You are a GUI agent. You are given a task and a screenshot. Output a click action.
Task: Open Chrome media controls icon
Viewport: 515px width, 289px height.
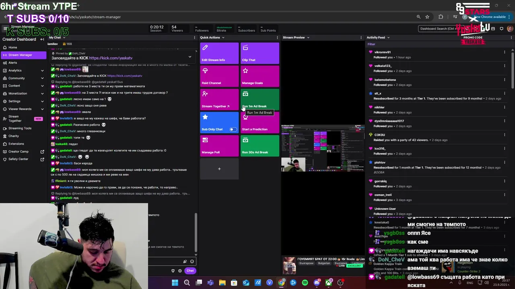click(x=455, y=17)
